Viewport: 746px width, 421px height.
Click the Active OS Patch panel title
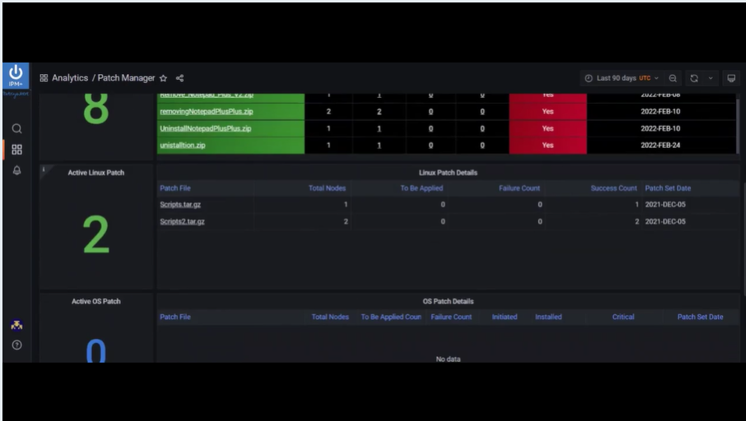click(96, 301)
